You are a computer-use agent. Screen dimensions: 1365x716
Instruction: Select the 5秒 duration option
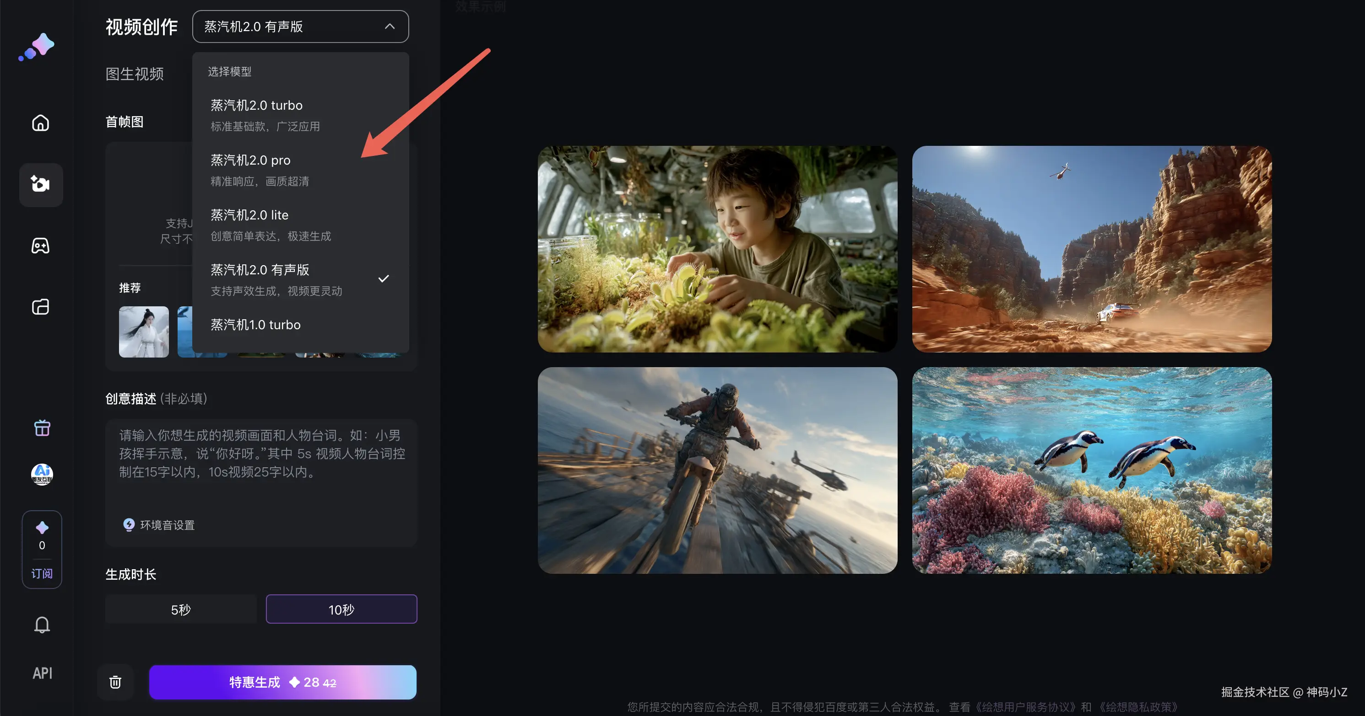tap(181, 609)
